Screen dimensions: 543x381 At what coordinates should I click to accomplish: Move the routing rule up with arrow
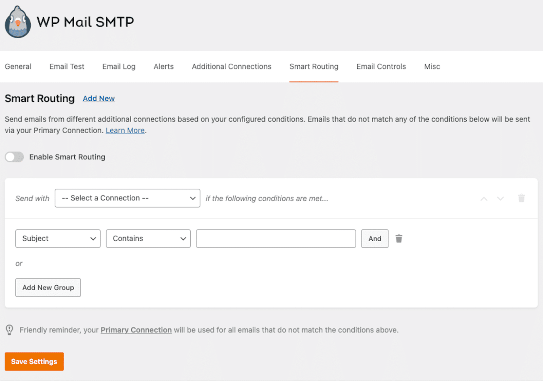[484, 199]
